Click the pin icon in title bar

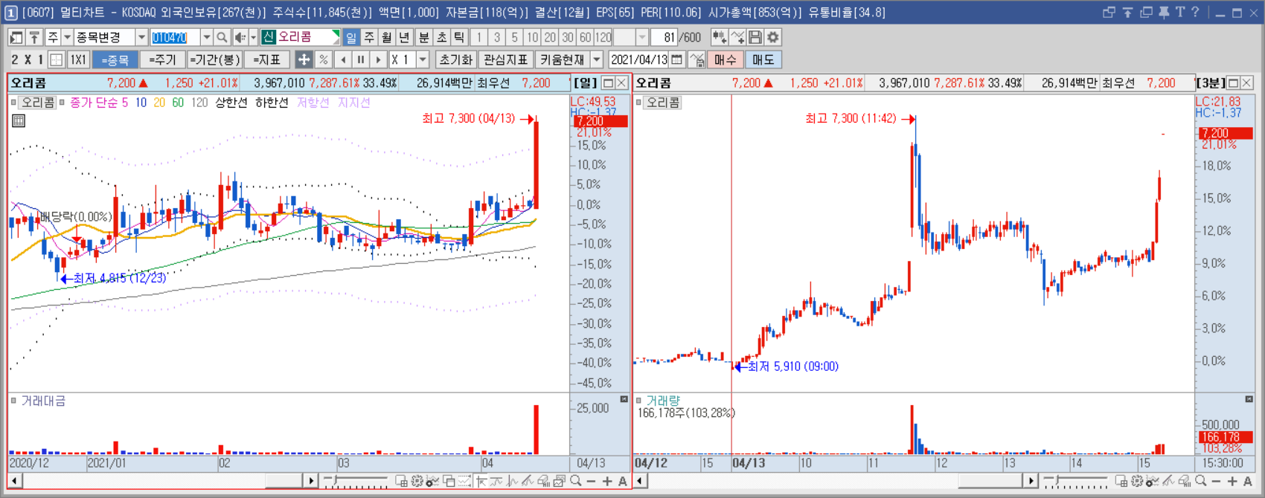click(1164, 13)
